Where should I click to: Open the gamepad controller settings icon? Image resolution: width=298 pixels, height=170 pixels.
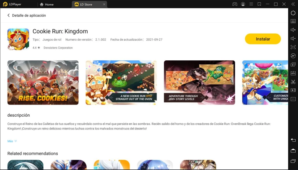(x=235, y=4)
